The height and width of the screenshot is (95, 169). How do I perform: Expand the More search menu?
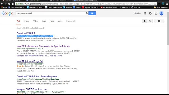click(60, 21)
